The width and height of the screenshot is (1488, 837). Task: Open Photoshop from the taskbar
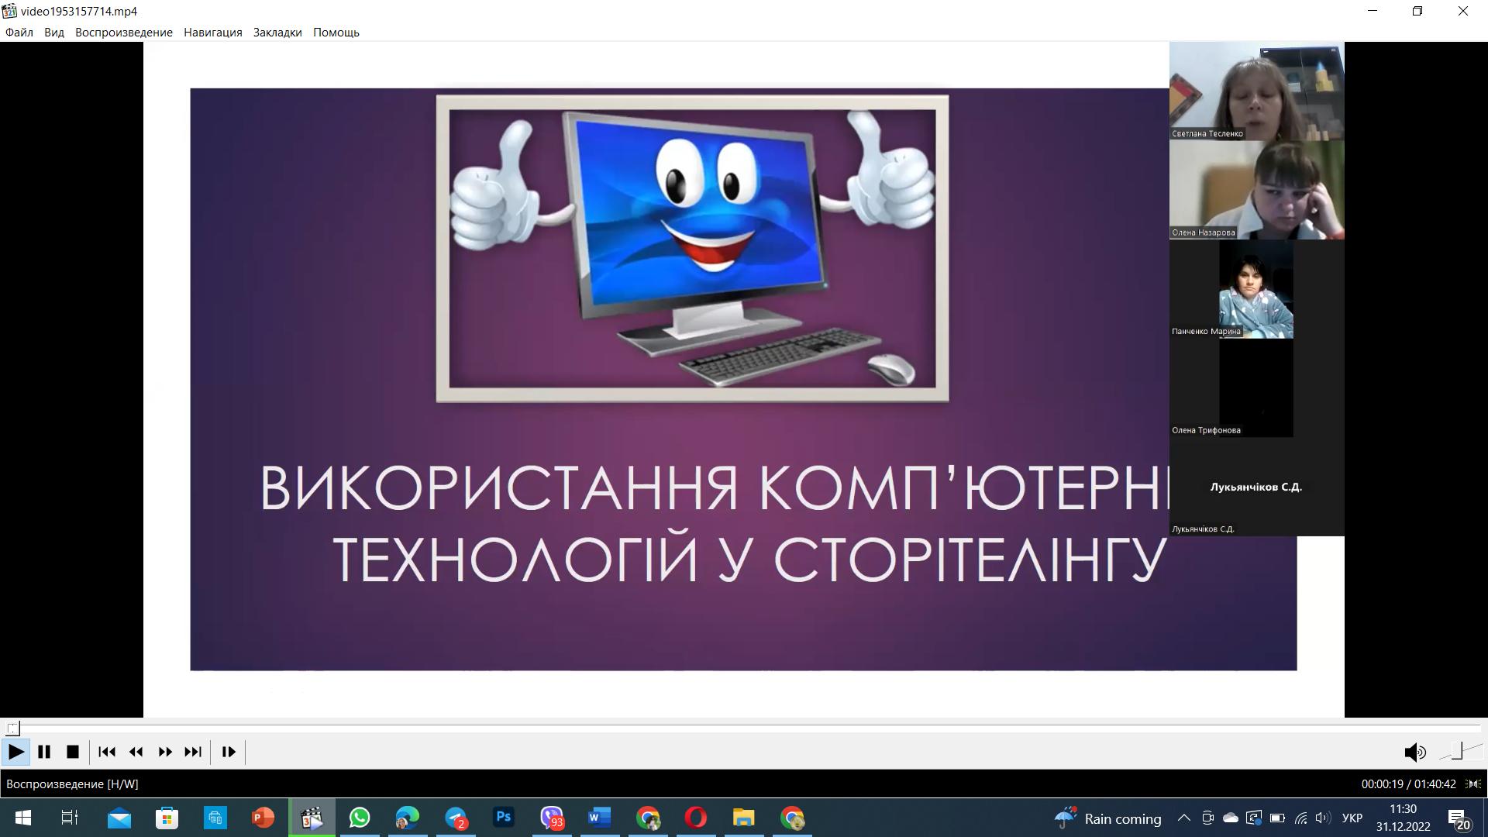(x=504, y=818)
